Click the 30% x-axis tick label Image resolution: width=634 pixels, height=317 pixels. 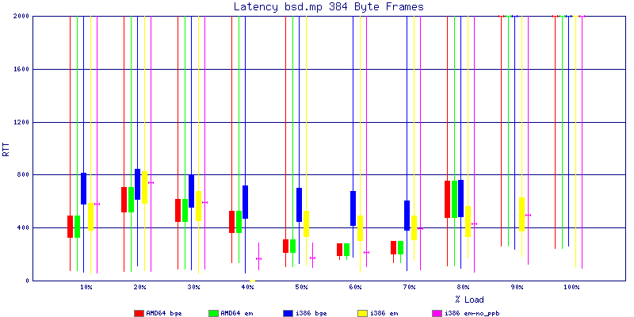pyautogui.click(x=193, y=287)
